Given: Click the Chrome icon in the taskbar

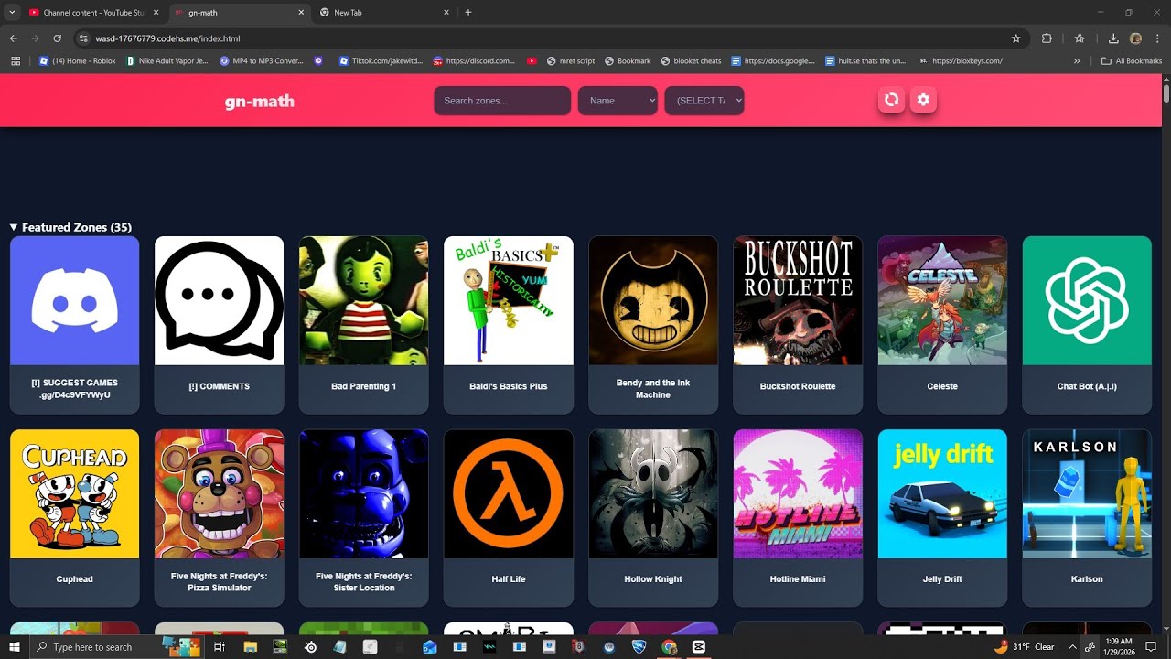Looking at the screenshot, I should [x=670, y=647].
